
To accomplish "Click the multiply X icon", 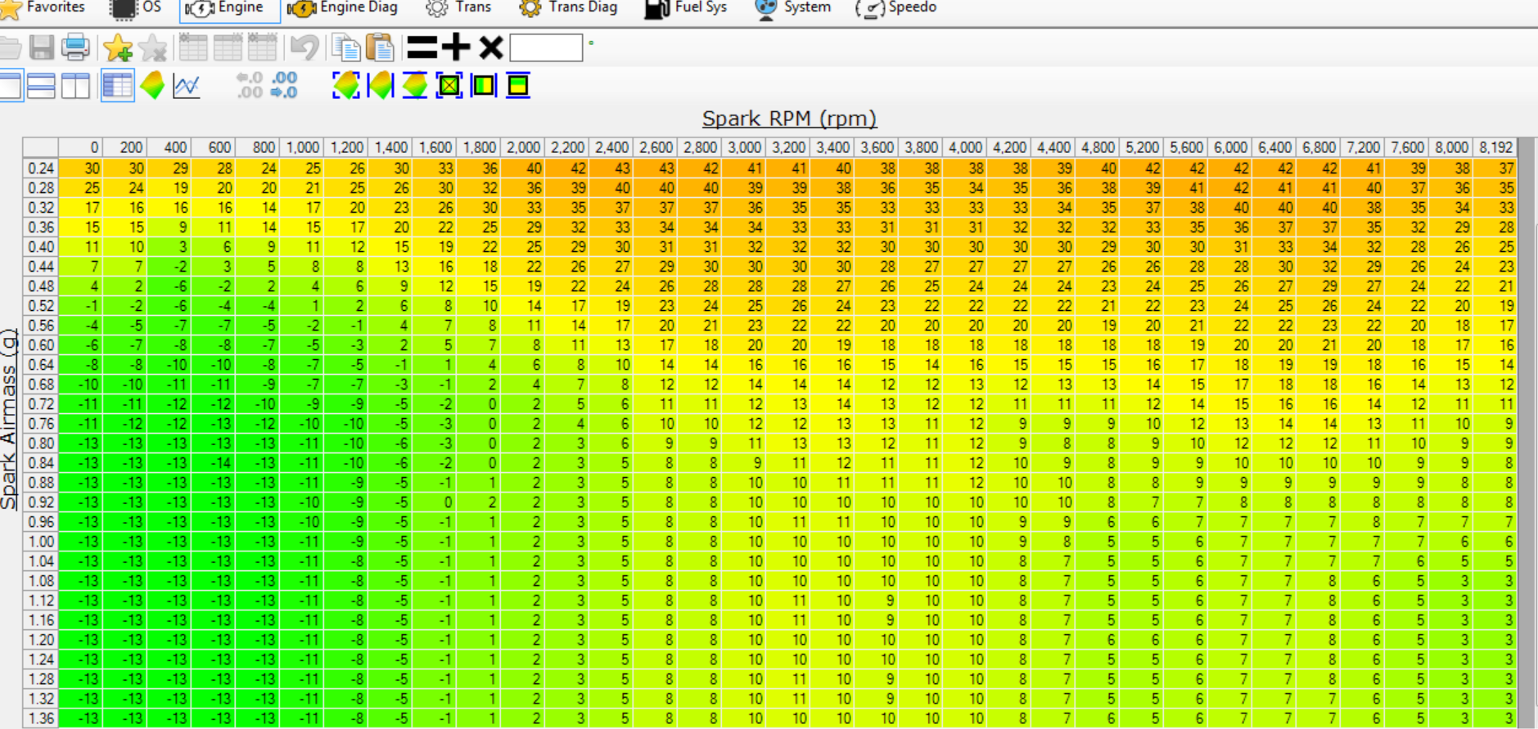I will point(490,47).
